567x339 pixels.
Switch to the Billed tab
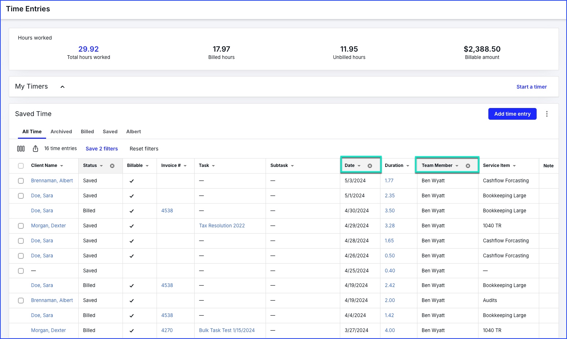coord(87,131)
